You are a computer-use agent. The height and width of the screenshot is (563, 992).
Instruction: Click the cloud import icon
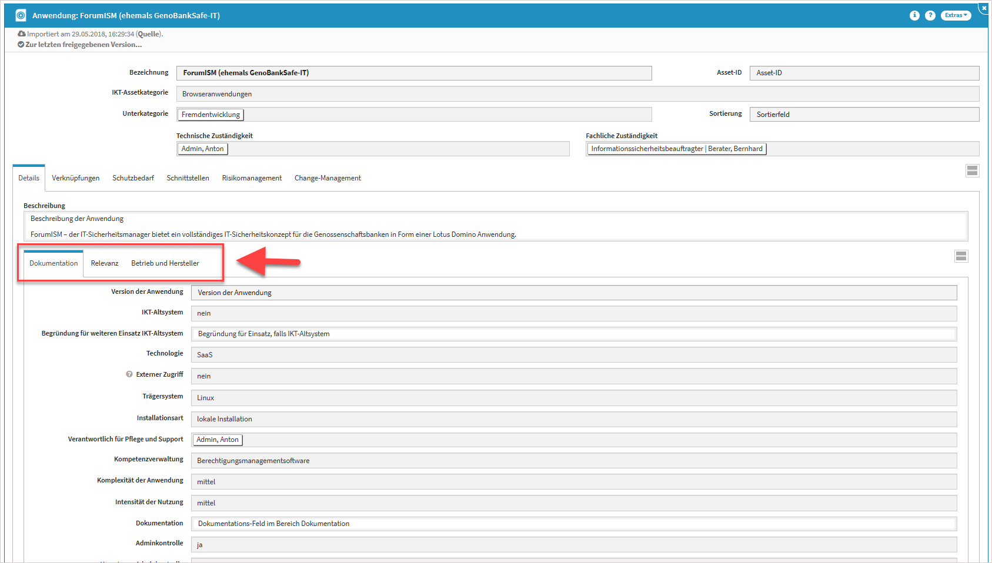22,34
